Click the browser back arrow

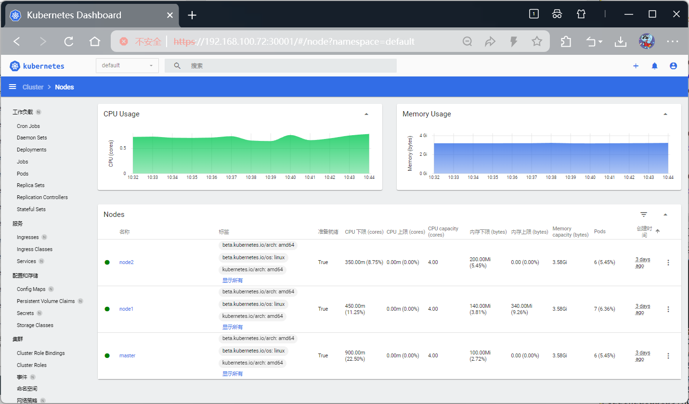pyautogui.click(x=17, y=42)
